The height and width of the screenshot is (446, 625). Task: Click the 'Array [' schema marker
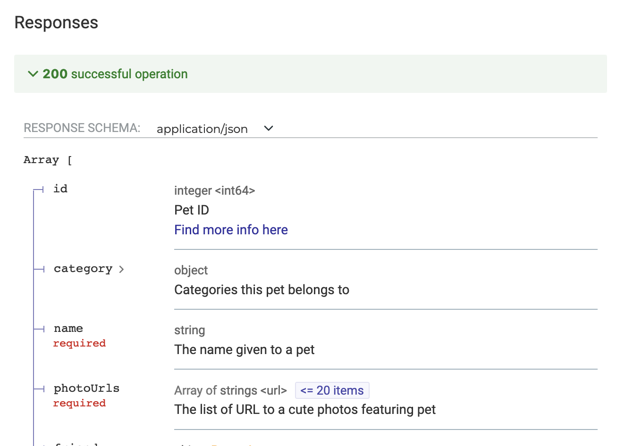pos(47,160)
